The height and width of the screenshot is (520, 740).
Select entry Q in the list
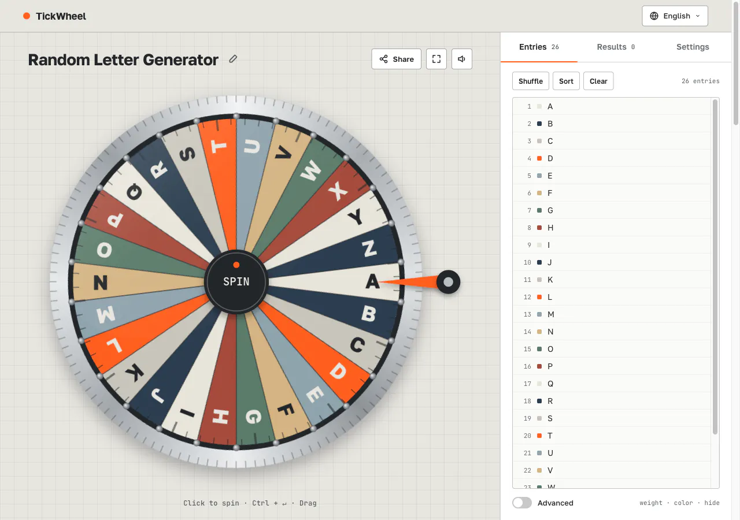point(612,384)
